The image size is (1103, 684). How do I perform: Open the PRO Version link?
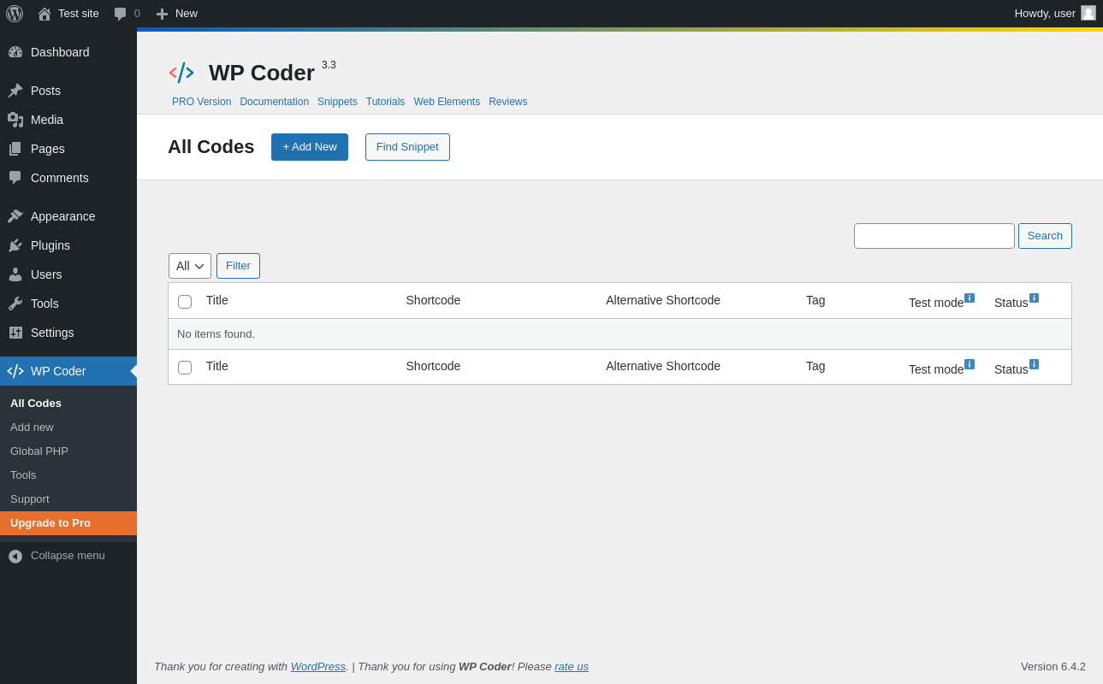pos(201,102)
